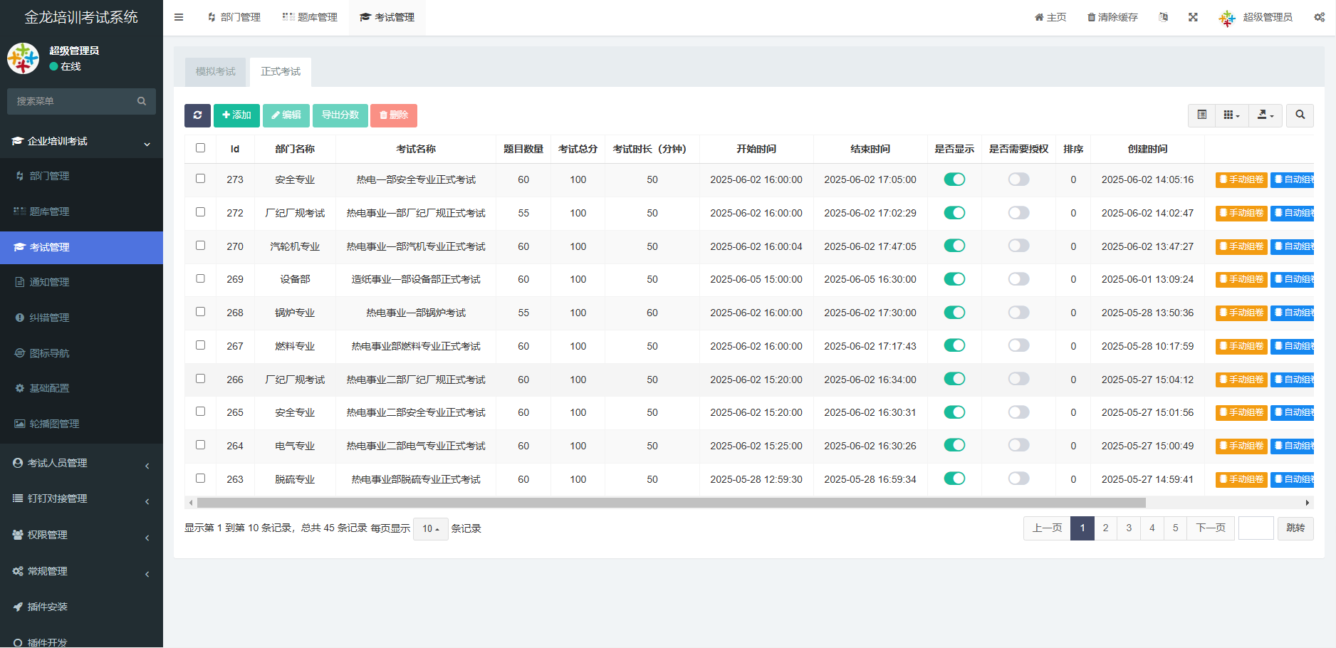
Task: Expand the 常规管理 menu group
Action: 81,572
